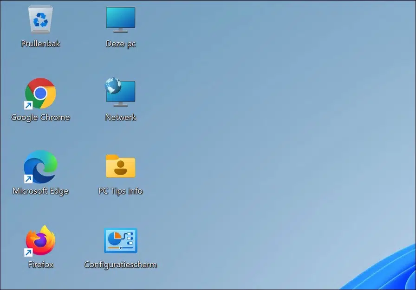Screen dimensions: 416x290
Task: Click the "Configuratiescherm" label text
Action: coord(120,265)
